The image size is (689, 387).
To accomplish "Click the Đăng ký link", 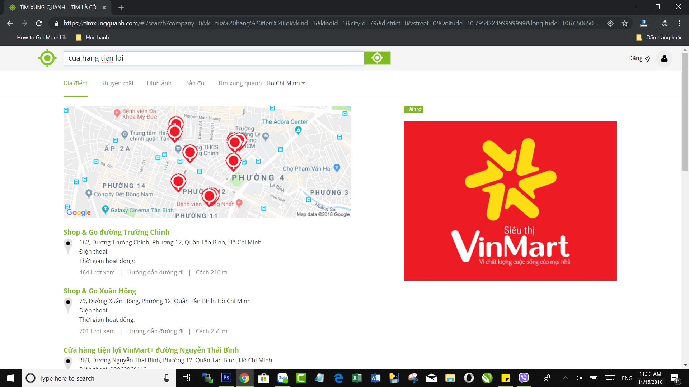I will [639, 58].
